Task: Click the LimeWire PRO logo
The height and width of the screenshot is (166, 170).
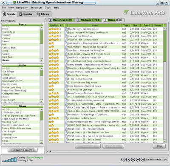Action: (x=144, y=13)
